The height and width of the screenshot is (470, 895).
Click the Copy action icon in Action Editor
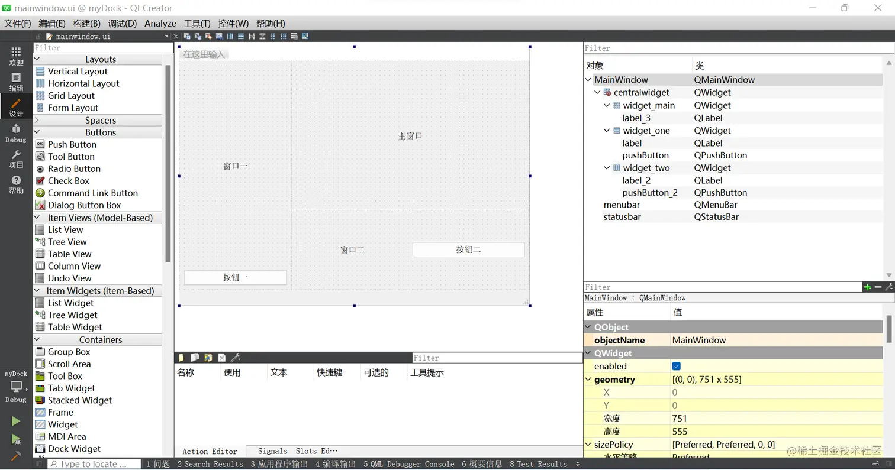(194, 358)
